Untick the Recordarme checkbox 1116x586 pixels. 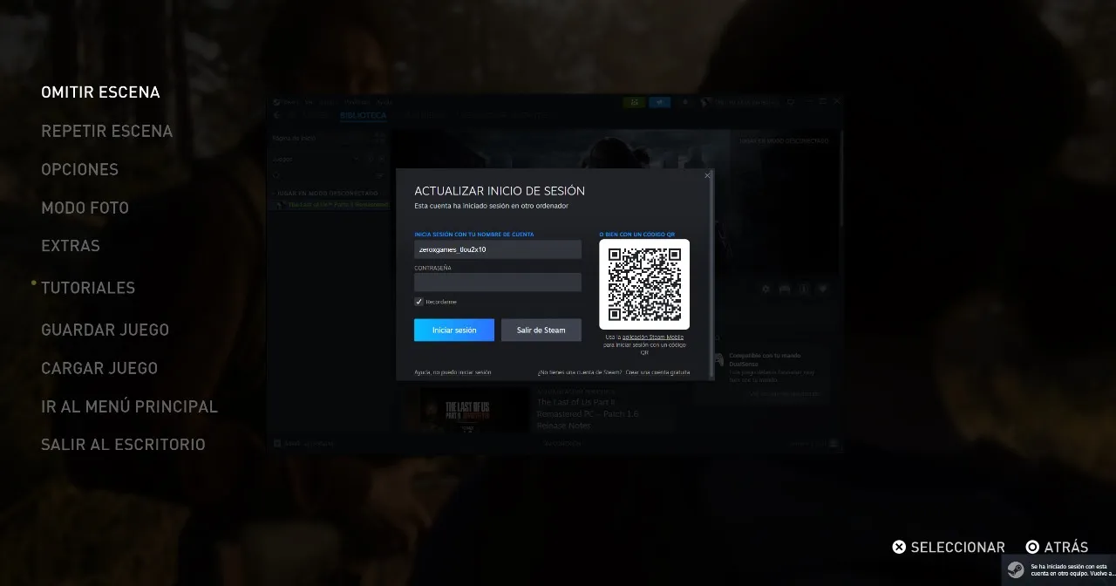tap(419, 302)
